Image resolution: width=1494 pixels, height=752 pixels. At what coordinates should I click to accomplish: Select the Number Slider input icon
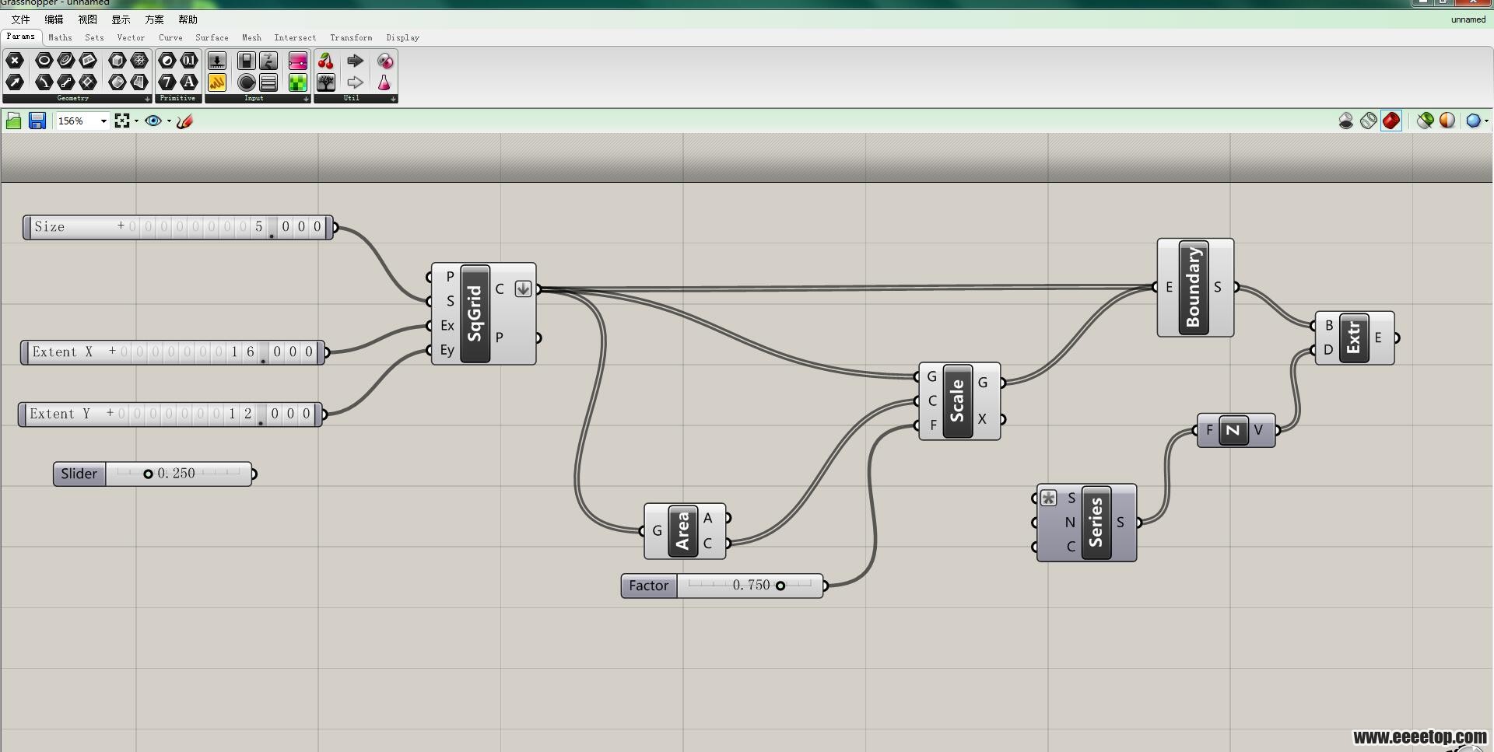click(x=217, y=60)
